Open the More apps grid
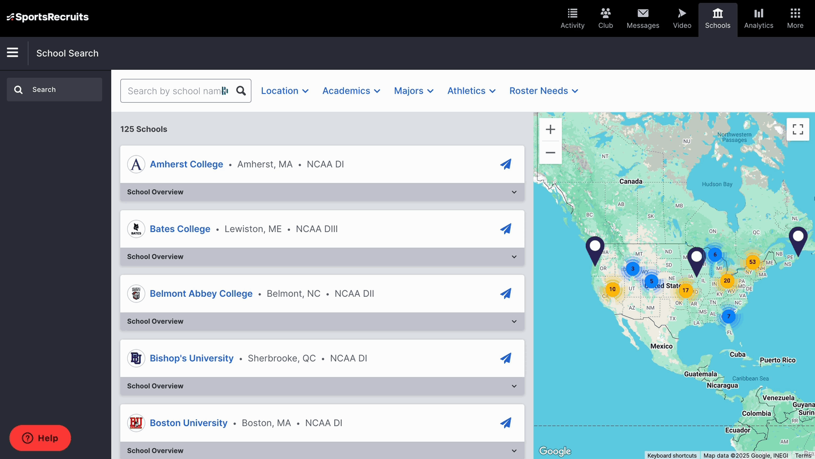Image resolution: width=815 pixels, height=459 pixels. [795, 19]
